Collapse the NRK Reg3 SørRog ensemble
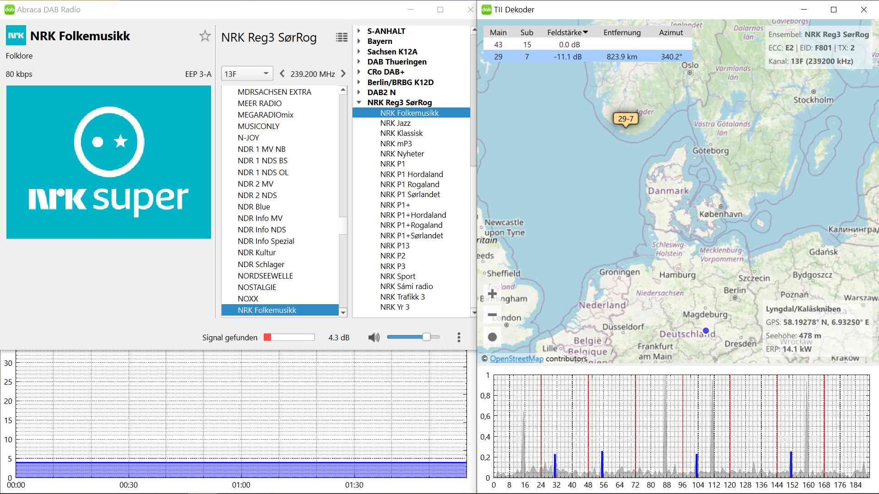 coord(359,102)
